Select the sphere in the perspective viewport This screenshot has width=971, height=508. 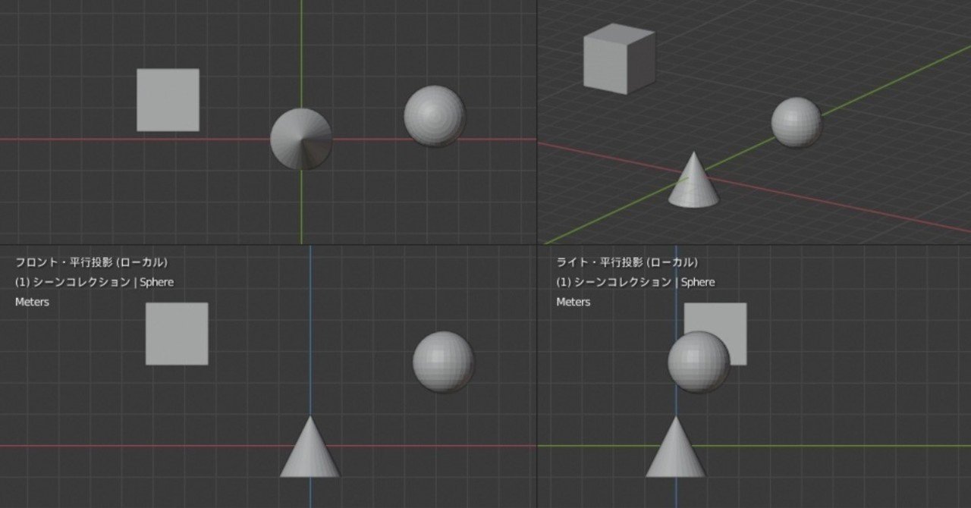[x=797, y=122]
